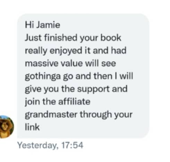
Task: Click the word 'Jamie' in the greeting
Action: 48,25
